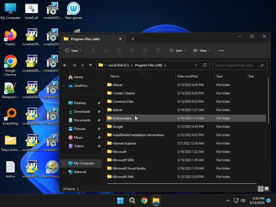Close the Program Files (x86) tab
Screen dimensions: 276x207
120,39
